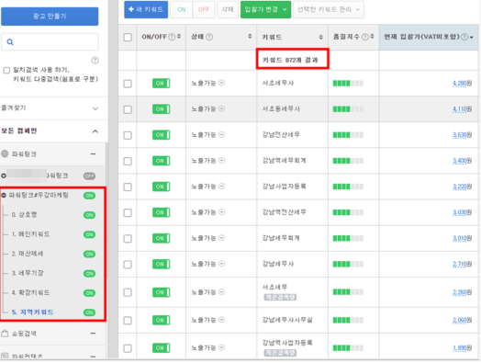Screen dimensions: 481x363
Task: Collapse the 모든 캠페인 section
Action: (95, 131)
